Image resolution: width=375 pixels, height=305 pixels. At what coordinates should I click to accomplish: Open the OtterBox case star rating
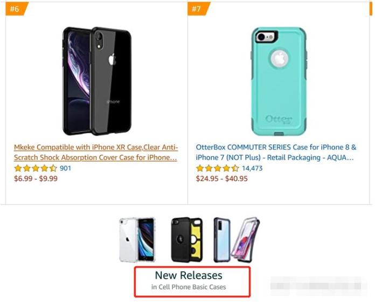click(217, 168)
